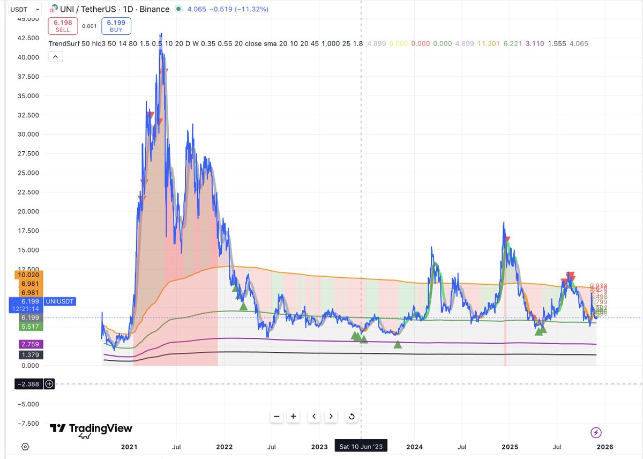The width and height of the screenshot is (643, 459).
Task: Click the 2026 time axis label
Action: [x=605, y=447]
